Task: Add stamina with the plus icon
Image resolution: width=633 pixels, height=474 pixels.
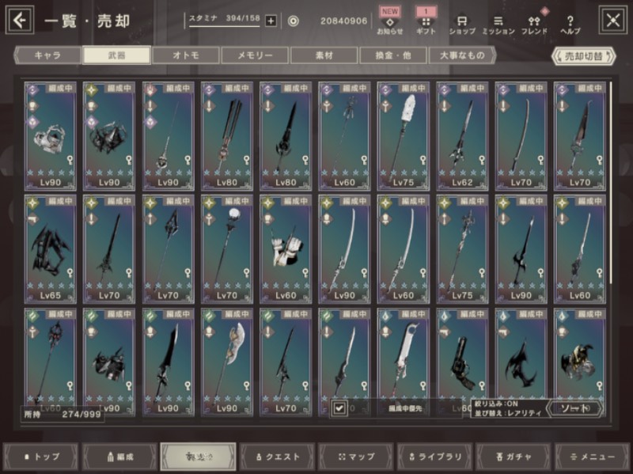Action: [x=271, y=21]
